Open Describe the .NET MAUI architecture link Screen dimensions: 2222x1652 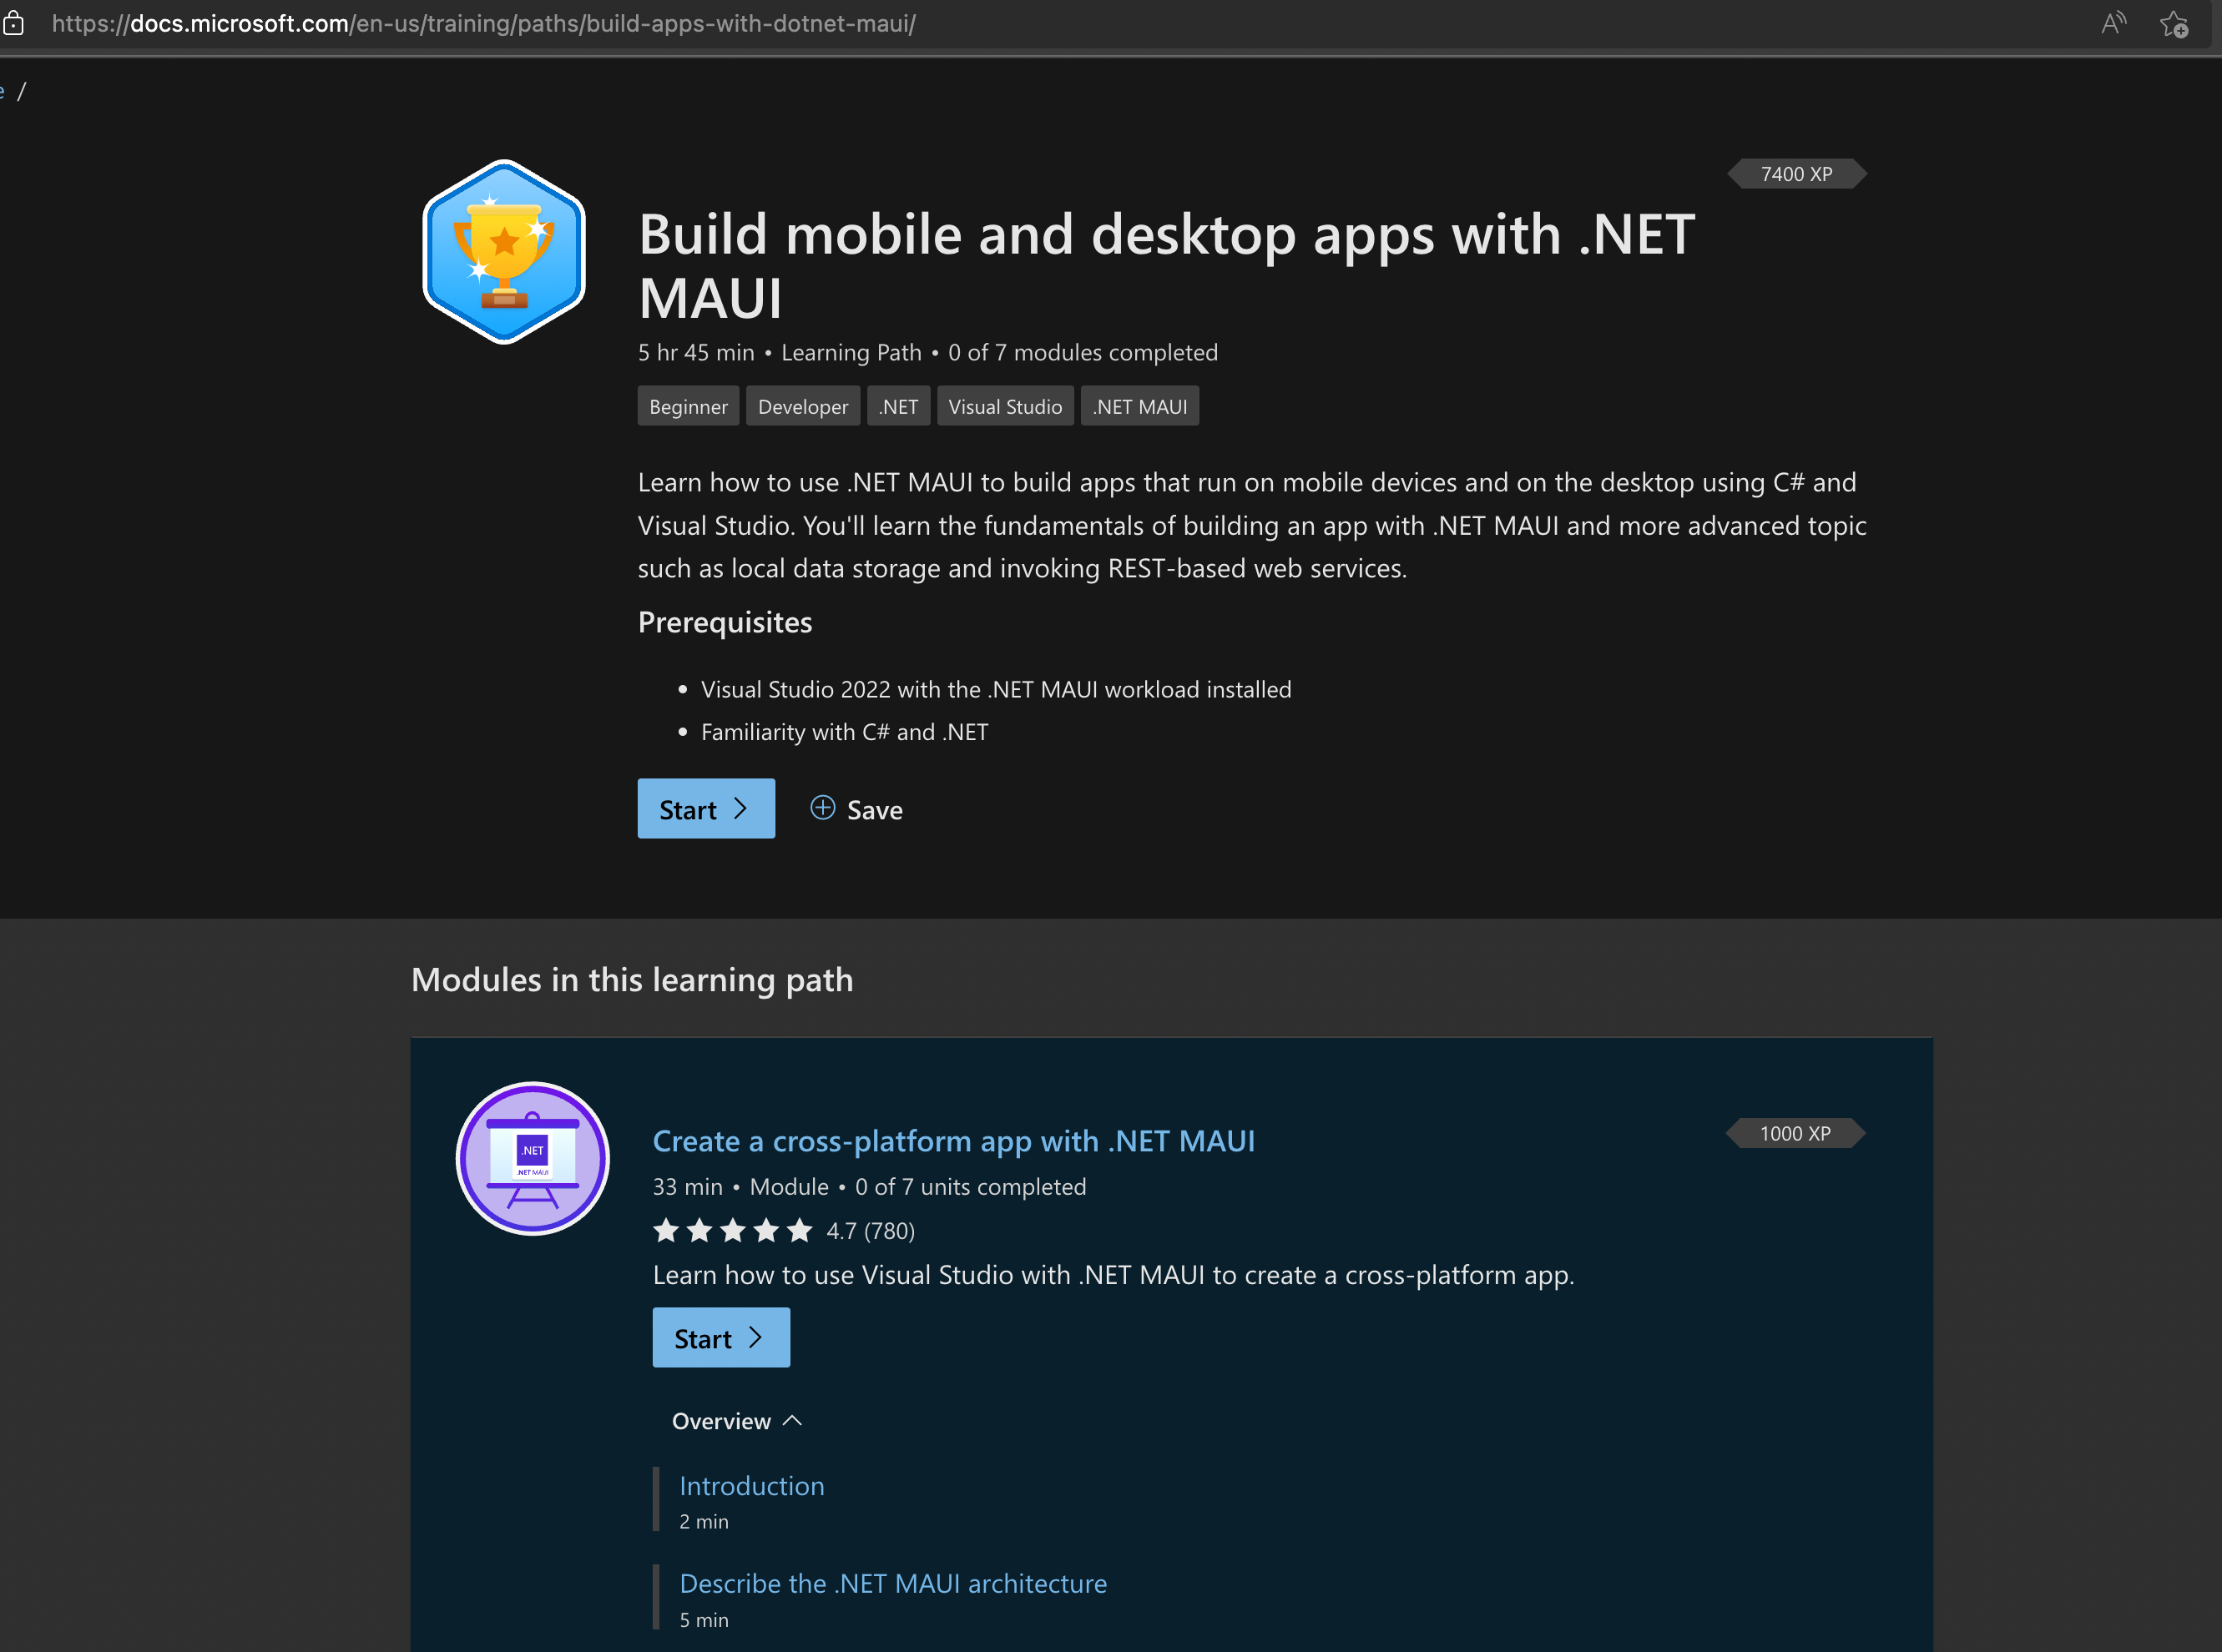click(x=893, y=1584)
